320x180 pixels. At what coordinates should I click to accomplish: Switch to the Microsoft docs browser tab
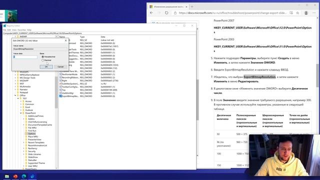coord(168,6)
